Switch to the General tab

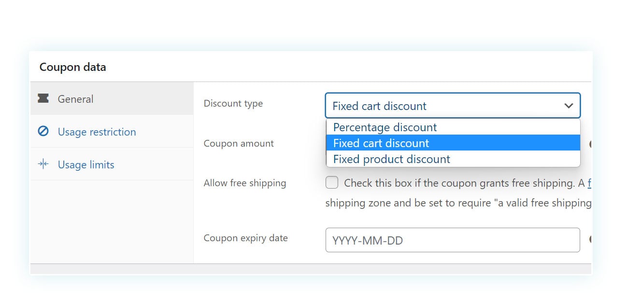point(75,99)
